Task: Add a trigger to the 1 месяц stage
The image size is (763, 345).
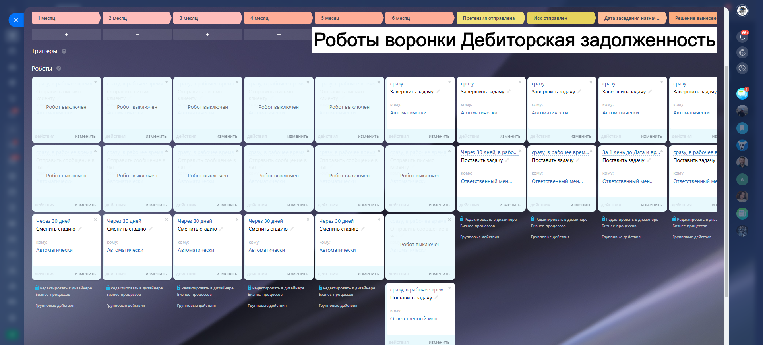Action: [66, 34]
